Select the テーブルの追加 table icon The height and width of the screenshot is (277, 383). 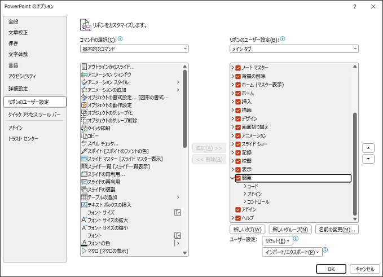click(x=84, y=197)
